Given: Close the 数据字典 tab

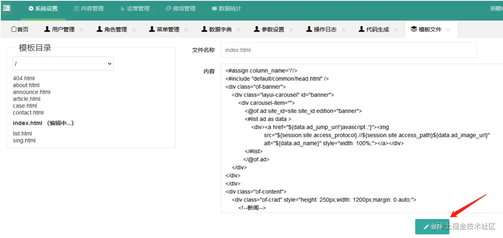Looking at the screenshot, I should click(239, 29).
